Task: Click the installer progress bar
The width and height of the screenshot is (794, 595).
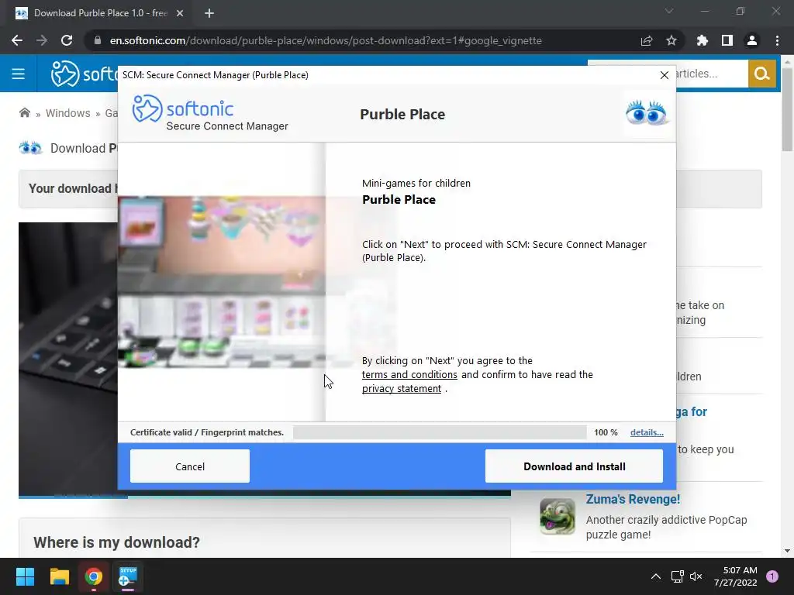Action: click(x=440, y=432)
